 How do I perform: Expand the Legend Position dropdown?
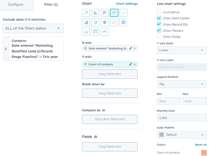pos(182,84)
